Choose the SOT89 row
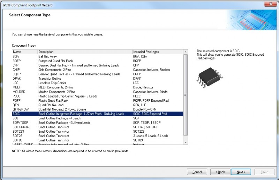 98,140
